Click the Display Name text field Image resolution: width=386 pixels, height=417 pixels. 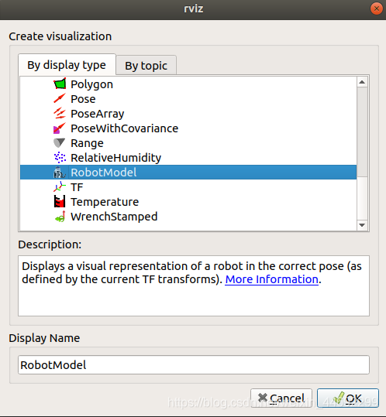(194, 365)
